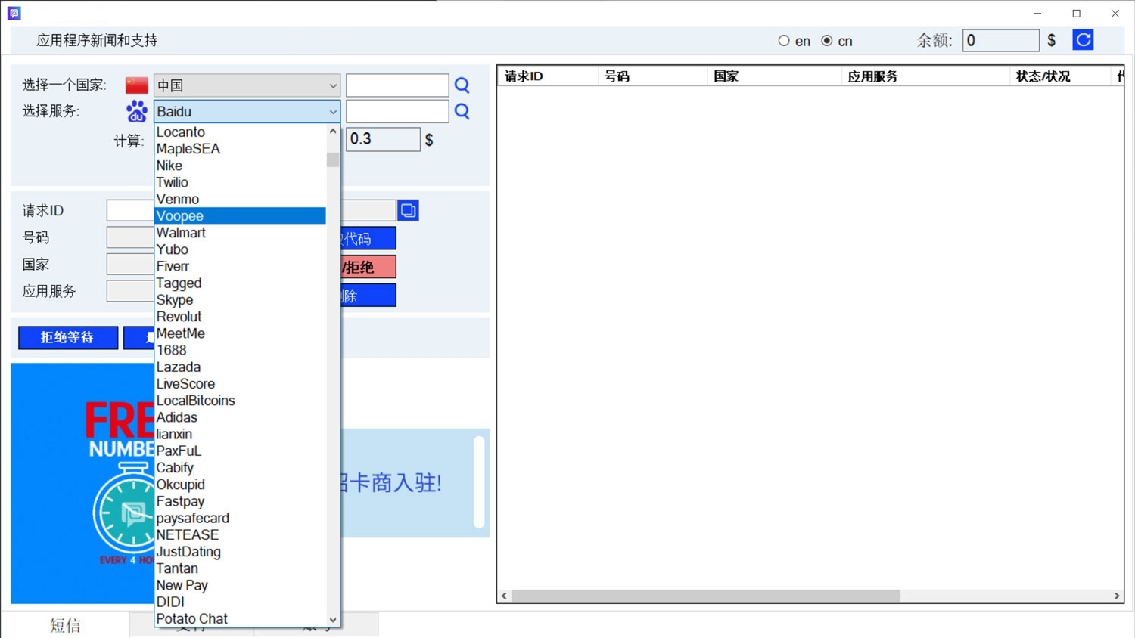Pick Revolut in the dropdown list

click(x=240, y=317)
